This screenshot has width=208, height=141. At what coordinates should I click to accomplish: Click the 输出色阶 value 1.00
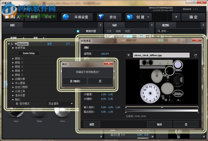111,112
